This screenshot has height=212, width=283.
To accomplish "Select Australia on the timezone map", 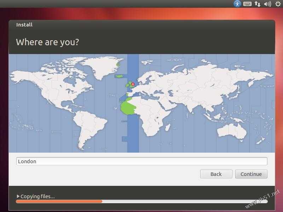I will (232, 131).
